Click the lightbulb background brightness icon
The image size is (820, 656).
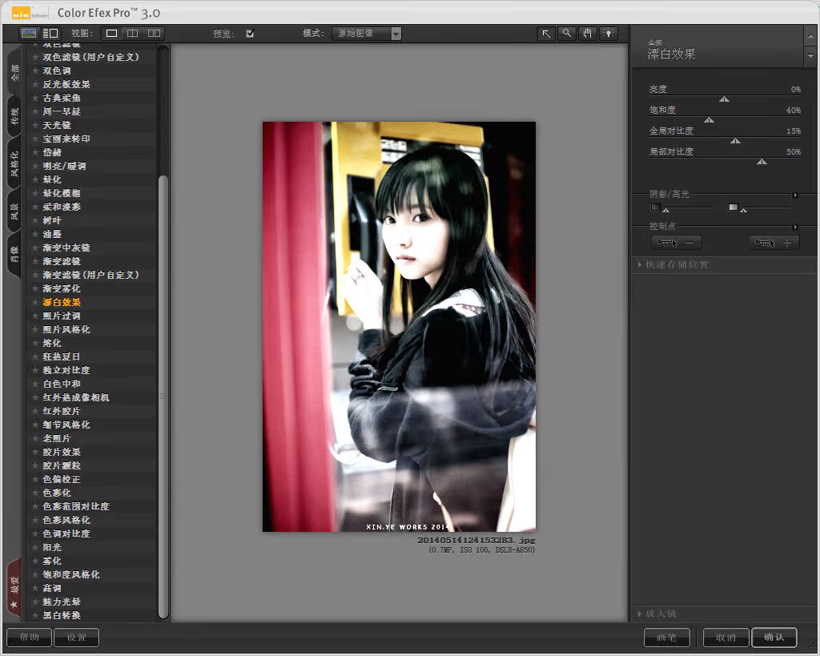point(609,34)
